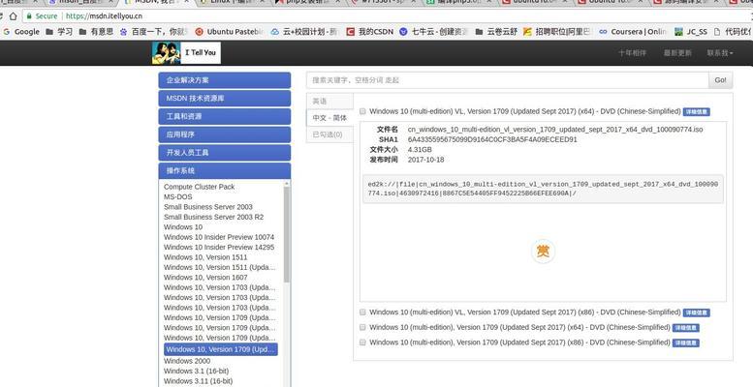Screen dimensions: 753x387
Task: Open the 云+校园计划 bookmark
Action: click(x=304, y=32)
